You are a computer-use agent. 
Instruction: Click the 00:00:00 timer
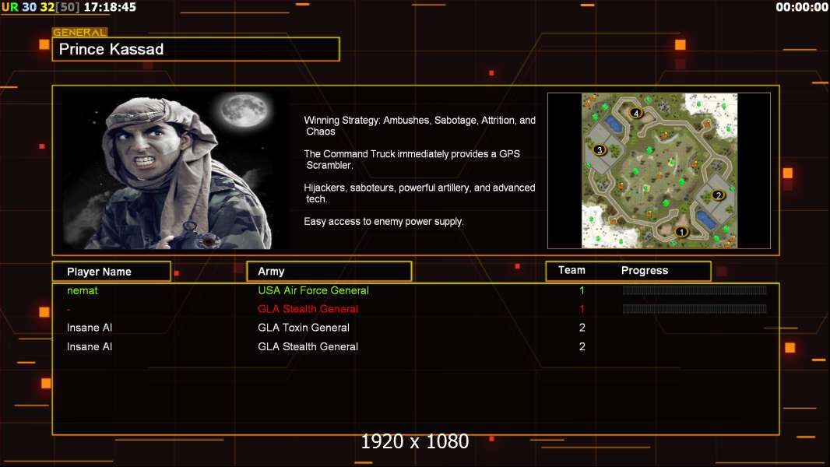pos(801,8)
